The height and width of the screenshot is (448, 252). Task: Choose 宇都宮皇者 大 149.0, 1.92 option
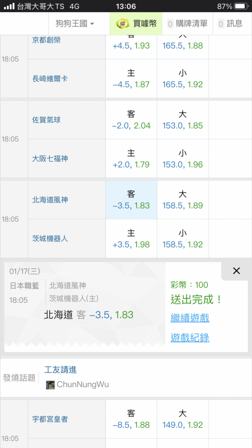pyautogui.click(x=183, y=419)
